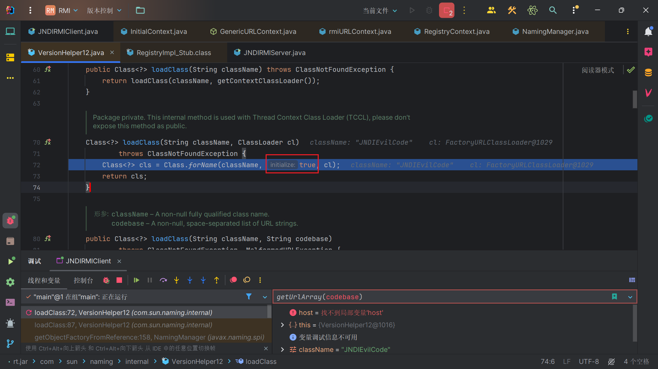The width and height of the screenshot is (658, 369).
Task: Click the Step Out arrow icon
Action: (217, 280)
